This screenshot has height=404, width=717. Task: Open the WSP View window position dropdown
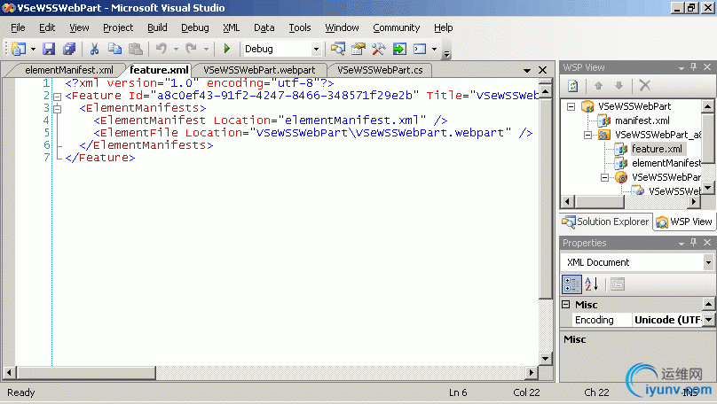tap(682, 67)
